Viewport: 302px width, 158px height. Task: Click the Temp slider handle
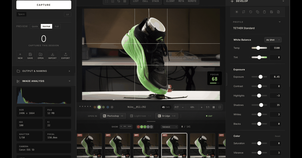pos(258,48)
